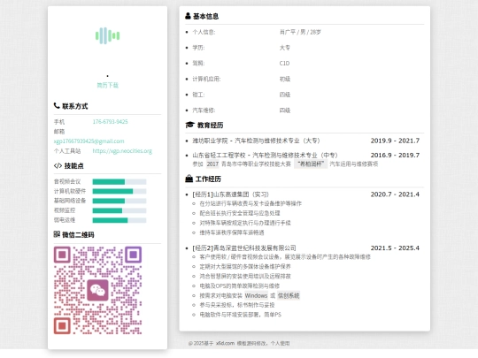Click the sound-wave avatar logo
The image size is (478, 358).
pyautogui.click(x=107, y=35)
